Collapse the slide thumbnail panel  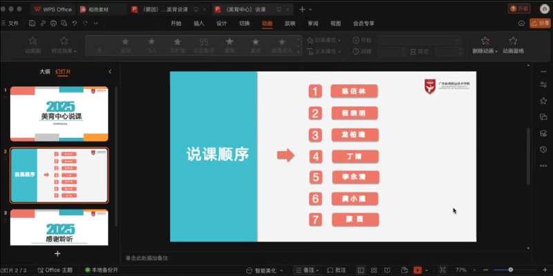(x=110, y=71)
